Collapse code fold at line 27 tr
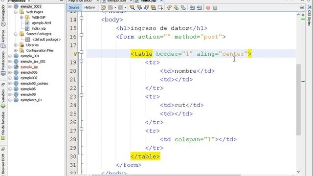This screenshot has height=176, width=313. pyautogui.click(x=82, y=129)
